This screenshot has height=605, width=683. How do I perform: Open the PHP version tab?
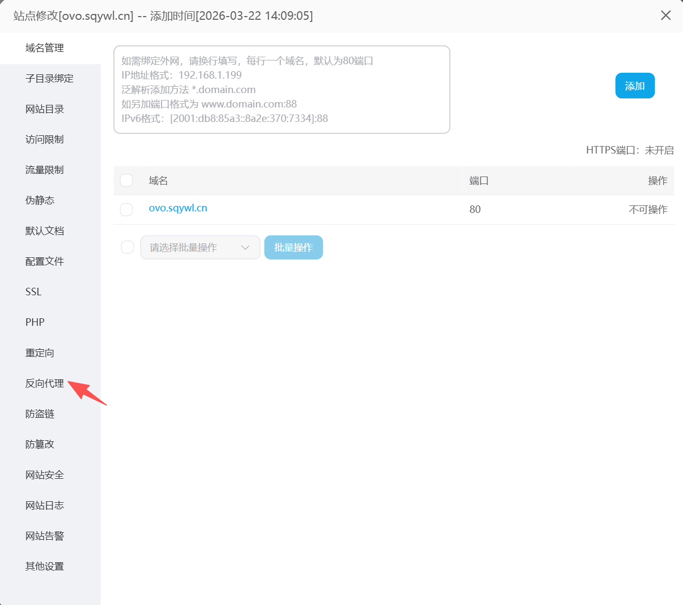35,323
